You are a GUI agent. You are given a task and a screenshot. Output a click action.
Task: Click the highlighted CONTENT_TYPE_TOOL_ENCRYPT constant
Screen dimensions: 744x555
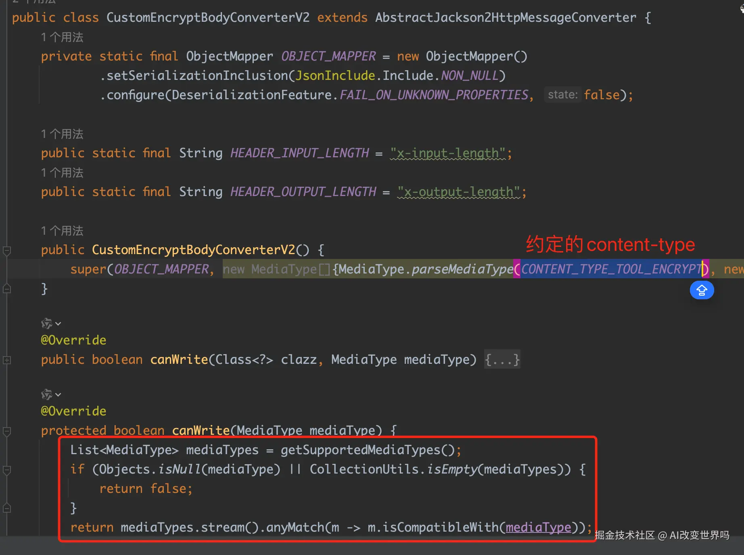(x=612, y=269)
